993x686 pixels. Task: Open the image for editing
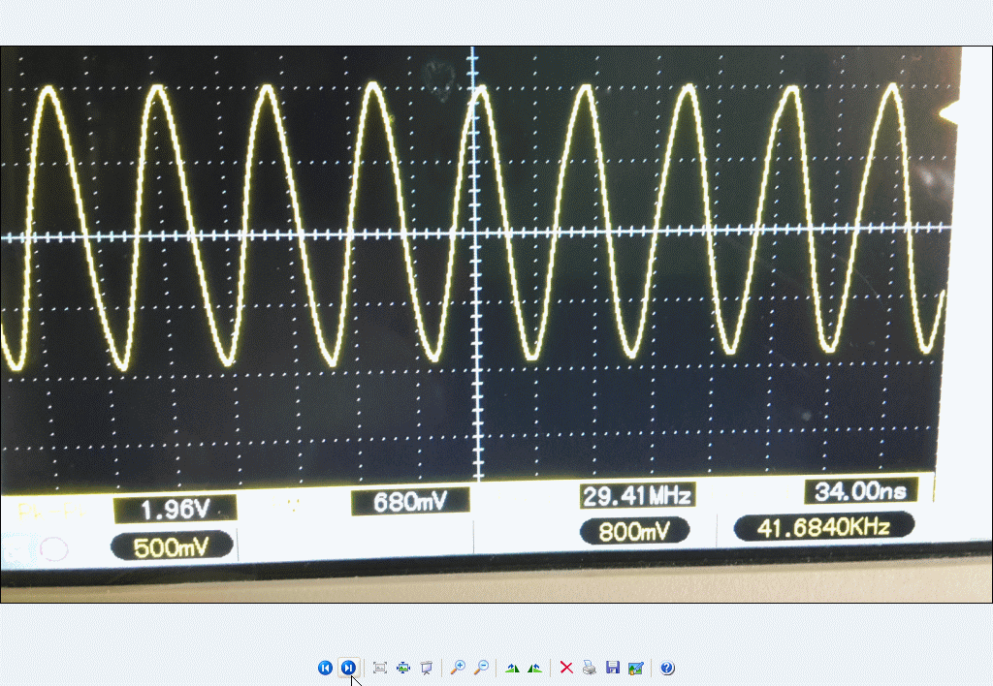pos(635,668)
